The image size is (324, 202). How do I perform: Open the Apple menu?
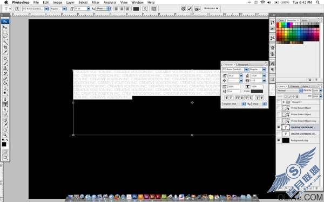point(6,3)
